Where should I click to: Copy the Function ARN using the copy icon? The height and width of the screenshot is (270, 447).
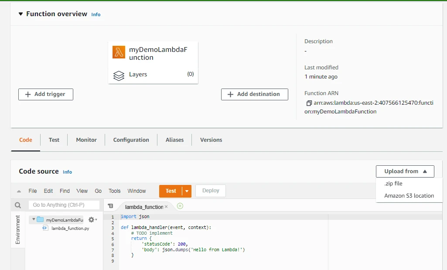309,103
